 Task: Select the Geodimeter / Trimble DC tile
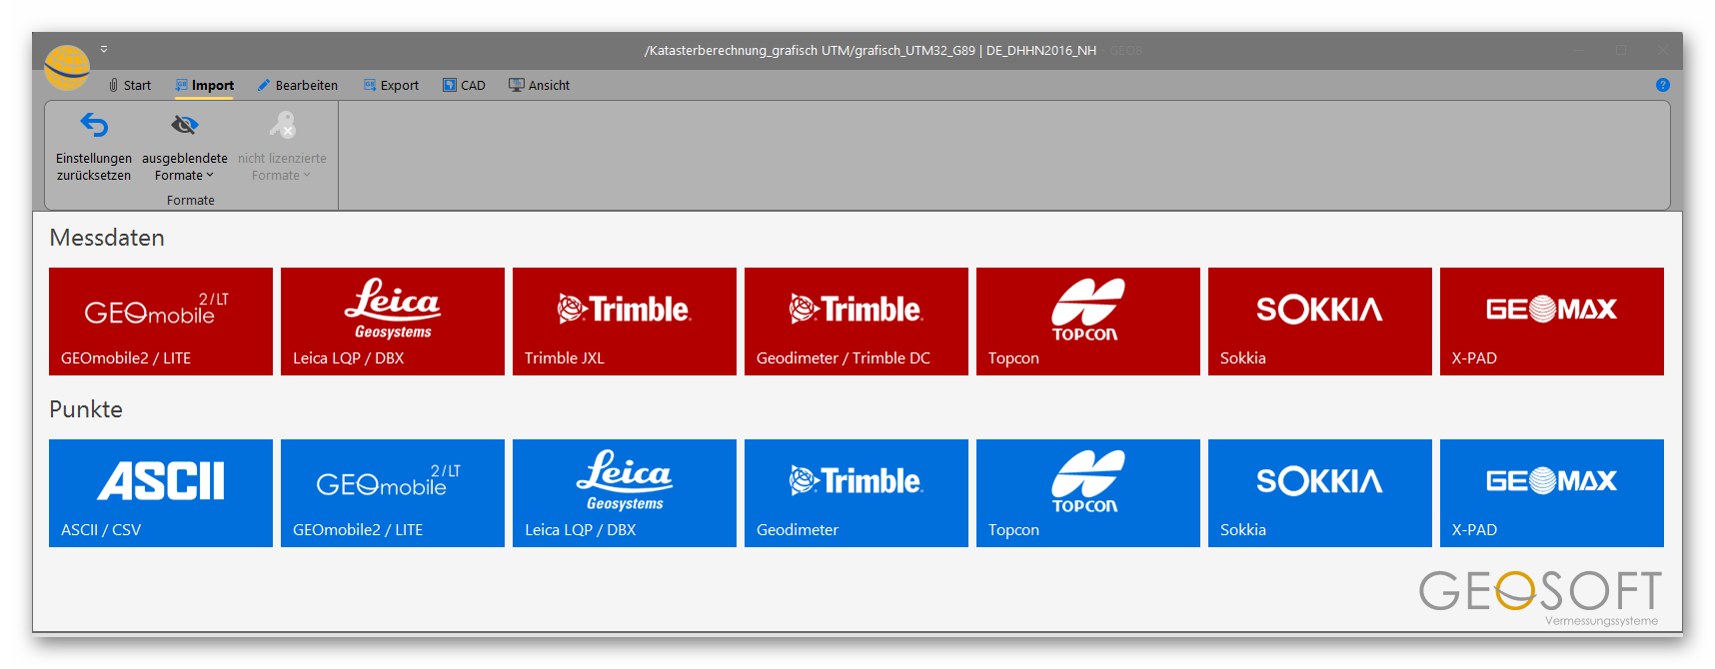(x=856, y=322)
